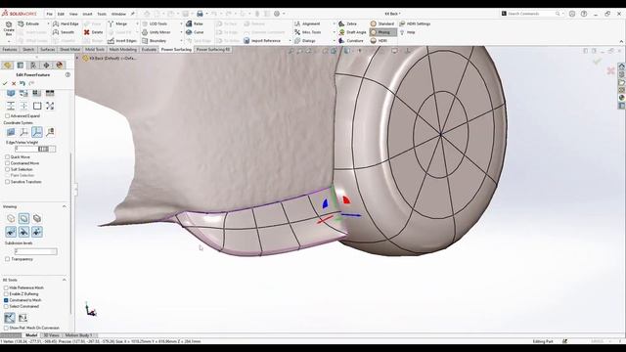Apply the Smooth tool
The image size is (626, 352).
coord(64,32)
